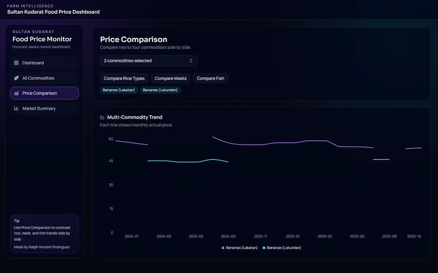
Task: Click the 'Forecast-aware market dashboard' subtitle
Action: point(41,47)
